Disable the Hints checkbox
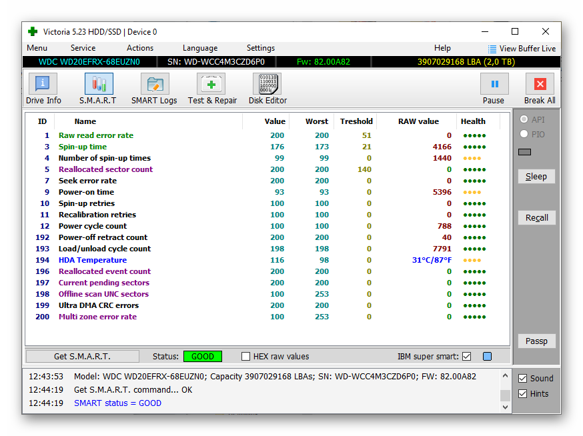This screenshot has width=583, height=436. pyautogui.click(x=523, y=393)
